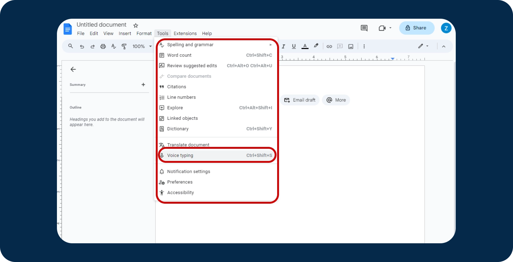Apply underline formatting
This screenshot has height=262, width=513.
294,46
